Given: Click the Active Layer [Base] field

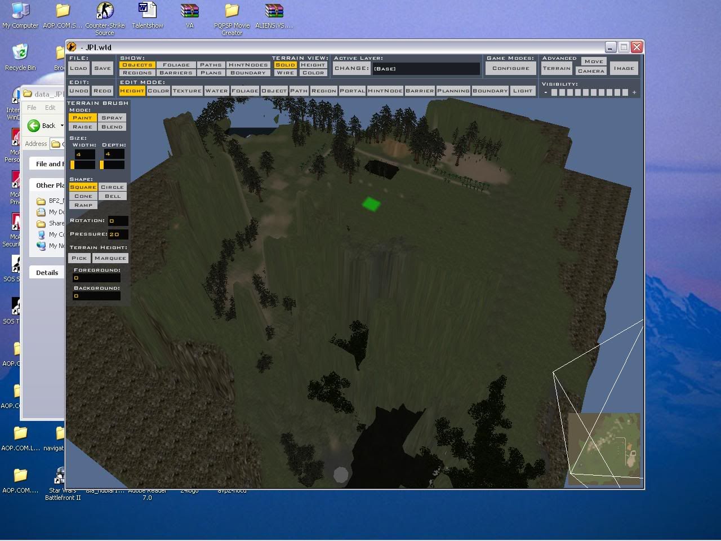Looking at the screenshot, I should tap(426, 69).
